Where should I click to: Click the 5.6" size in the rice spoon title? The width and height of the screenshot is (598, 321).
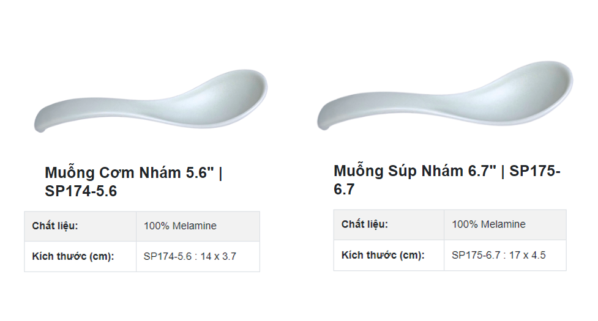point(200,173)
